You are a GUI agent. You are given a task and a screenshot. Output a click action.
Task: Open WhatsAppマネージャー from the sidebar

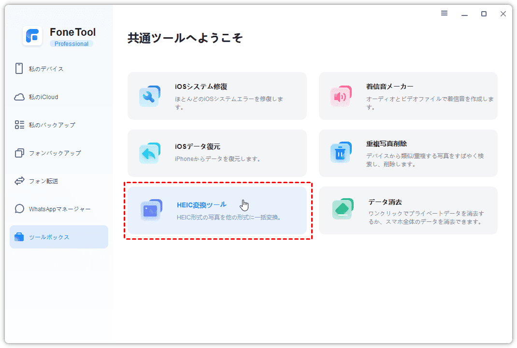(x=59, y=209)
